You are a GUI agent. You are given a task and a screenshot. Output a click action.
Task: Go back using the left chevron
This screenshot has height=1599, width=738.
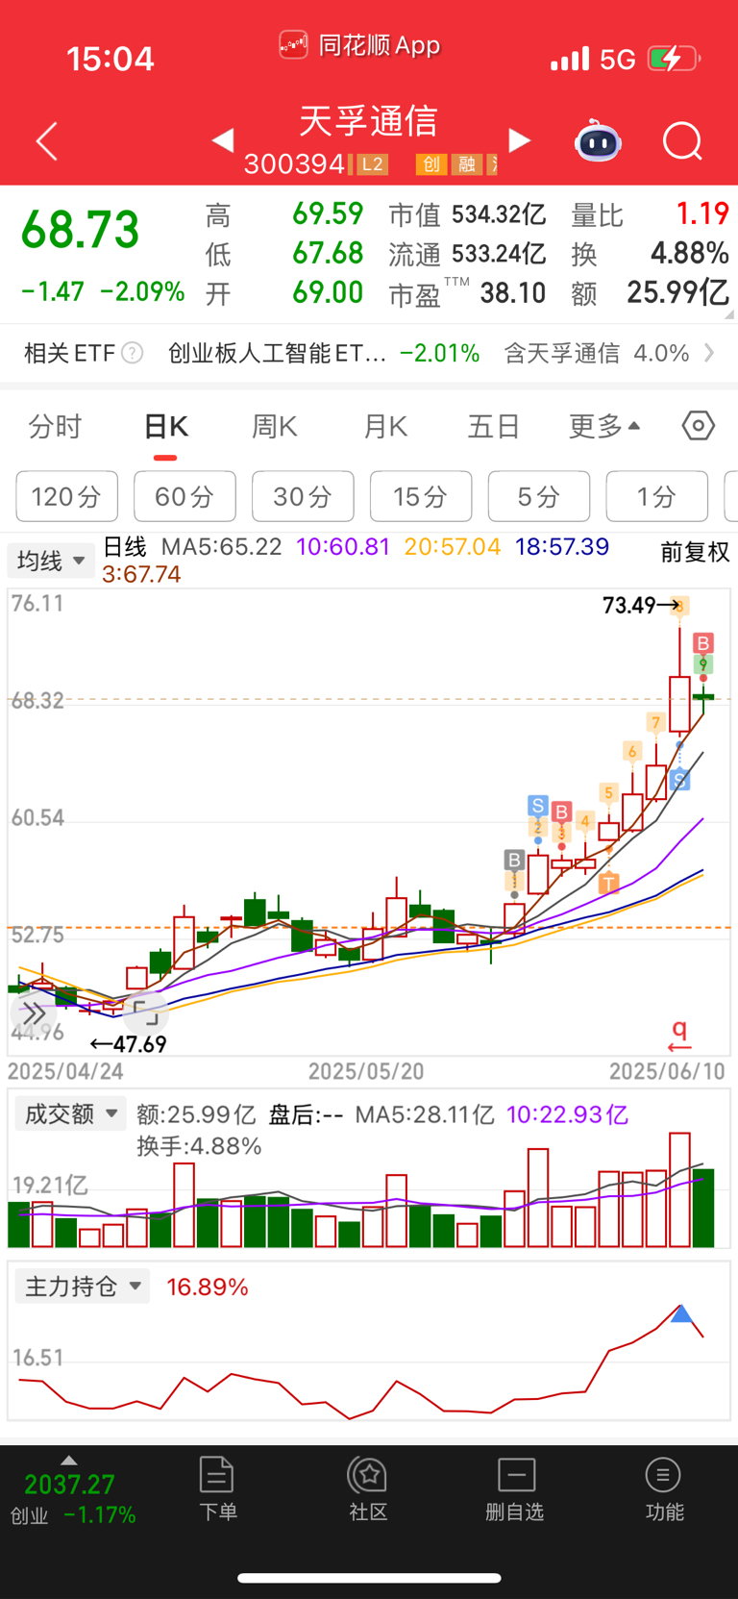point(47,141)
